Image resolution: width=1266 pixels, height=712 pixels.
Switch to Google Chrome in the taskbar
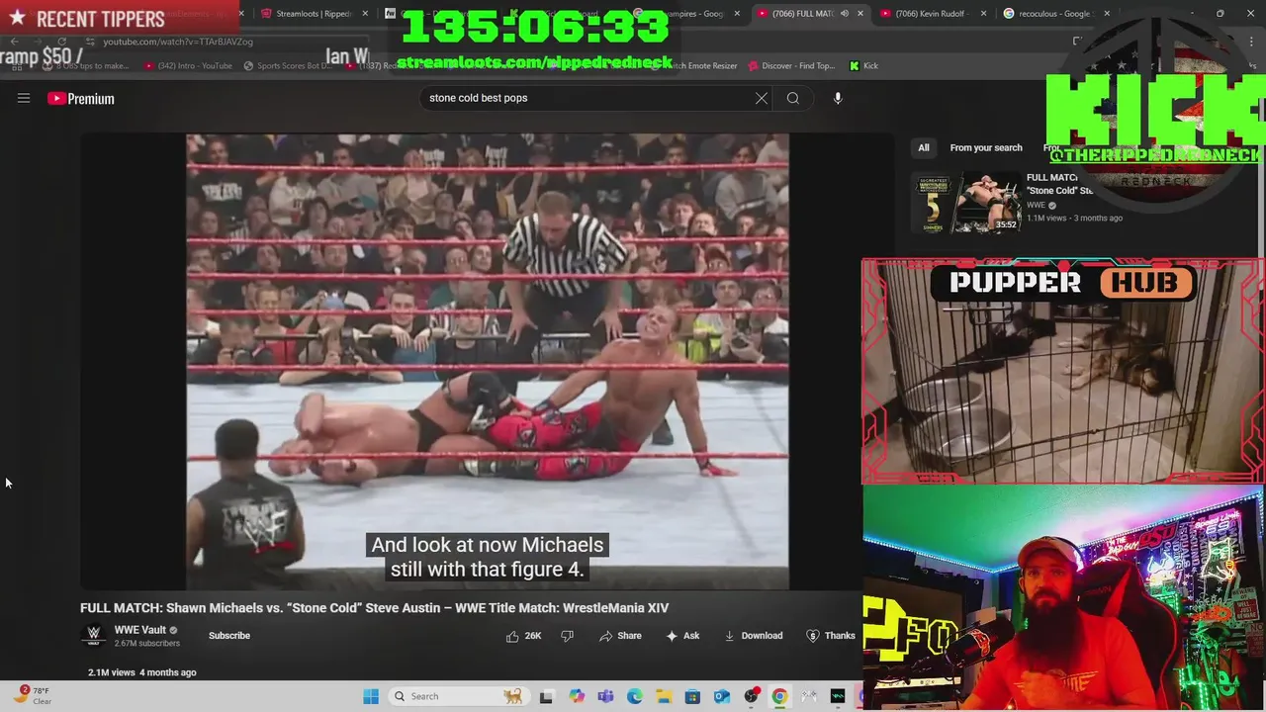[x=779, y=696]
